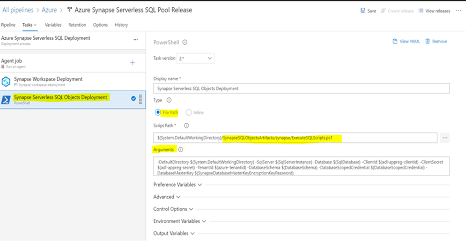Click the Agent job server icon
This screenshot has width=466, height=246.
(3, 66)
